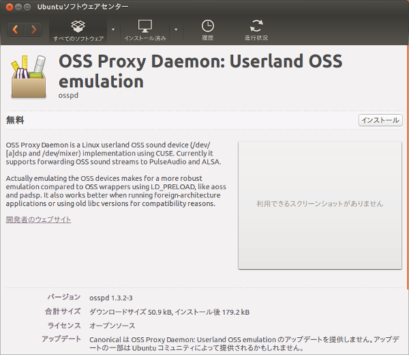This screenshot has height=355, width=409.
Task: Click the Ubuntuソフトウェアセンター window title
Action: click(82, 7)
